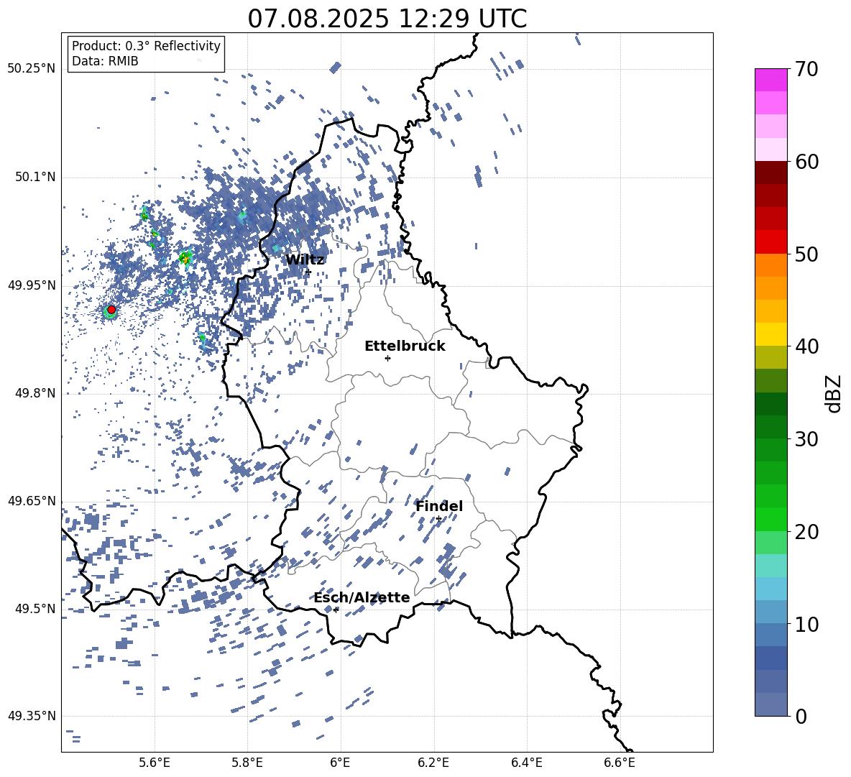Click the colorbar tick value 0
851x777 pixels.
pos(801,716)
